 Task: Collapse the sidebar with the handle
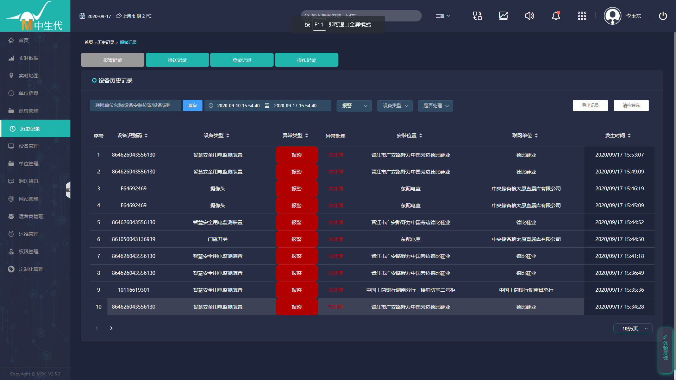tap(68, 190)
